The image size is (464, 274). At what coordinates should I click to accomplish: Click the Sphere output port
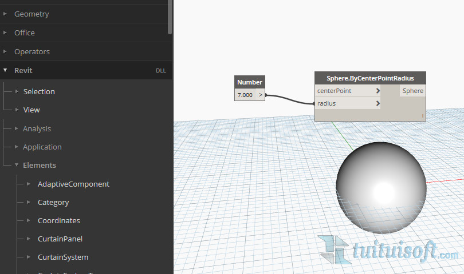click(x=412, y=91)
